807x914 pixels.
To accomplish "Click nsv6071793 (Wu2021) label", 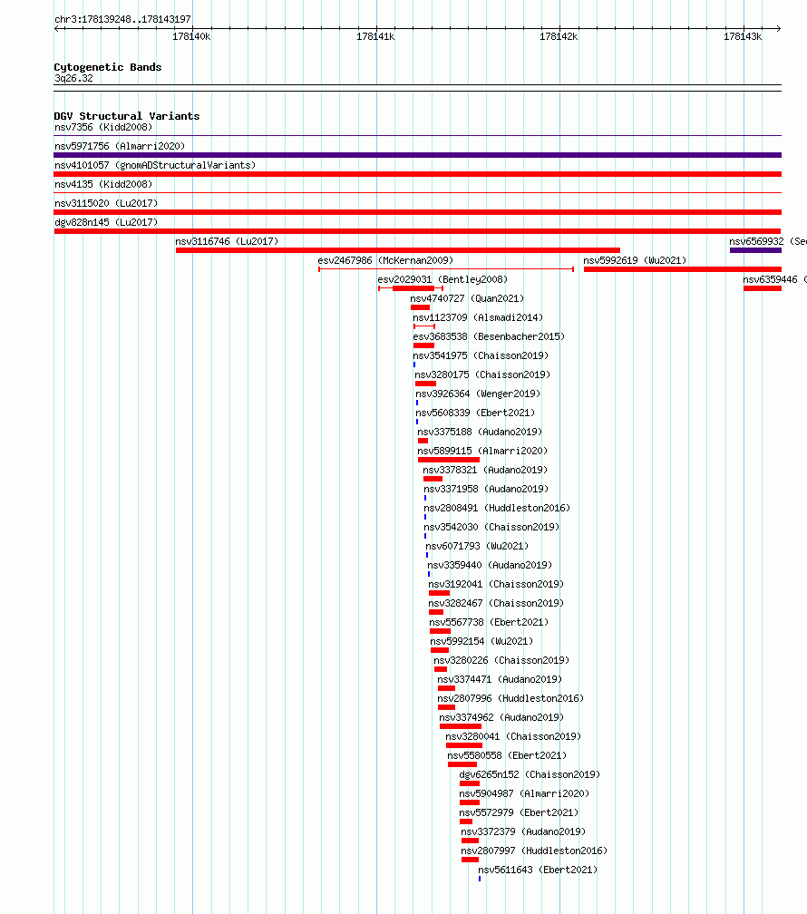I will point(478,546).
